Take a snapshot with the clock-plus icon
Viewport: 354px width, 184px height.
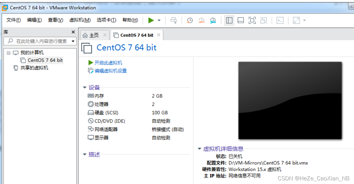pyautogui.click(x=190, y=20)
